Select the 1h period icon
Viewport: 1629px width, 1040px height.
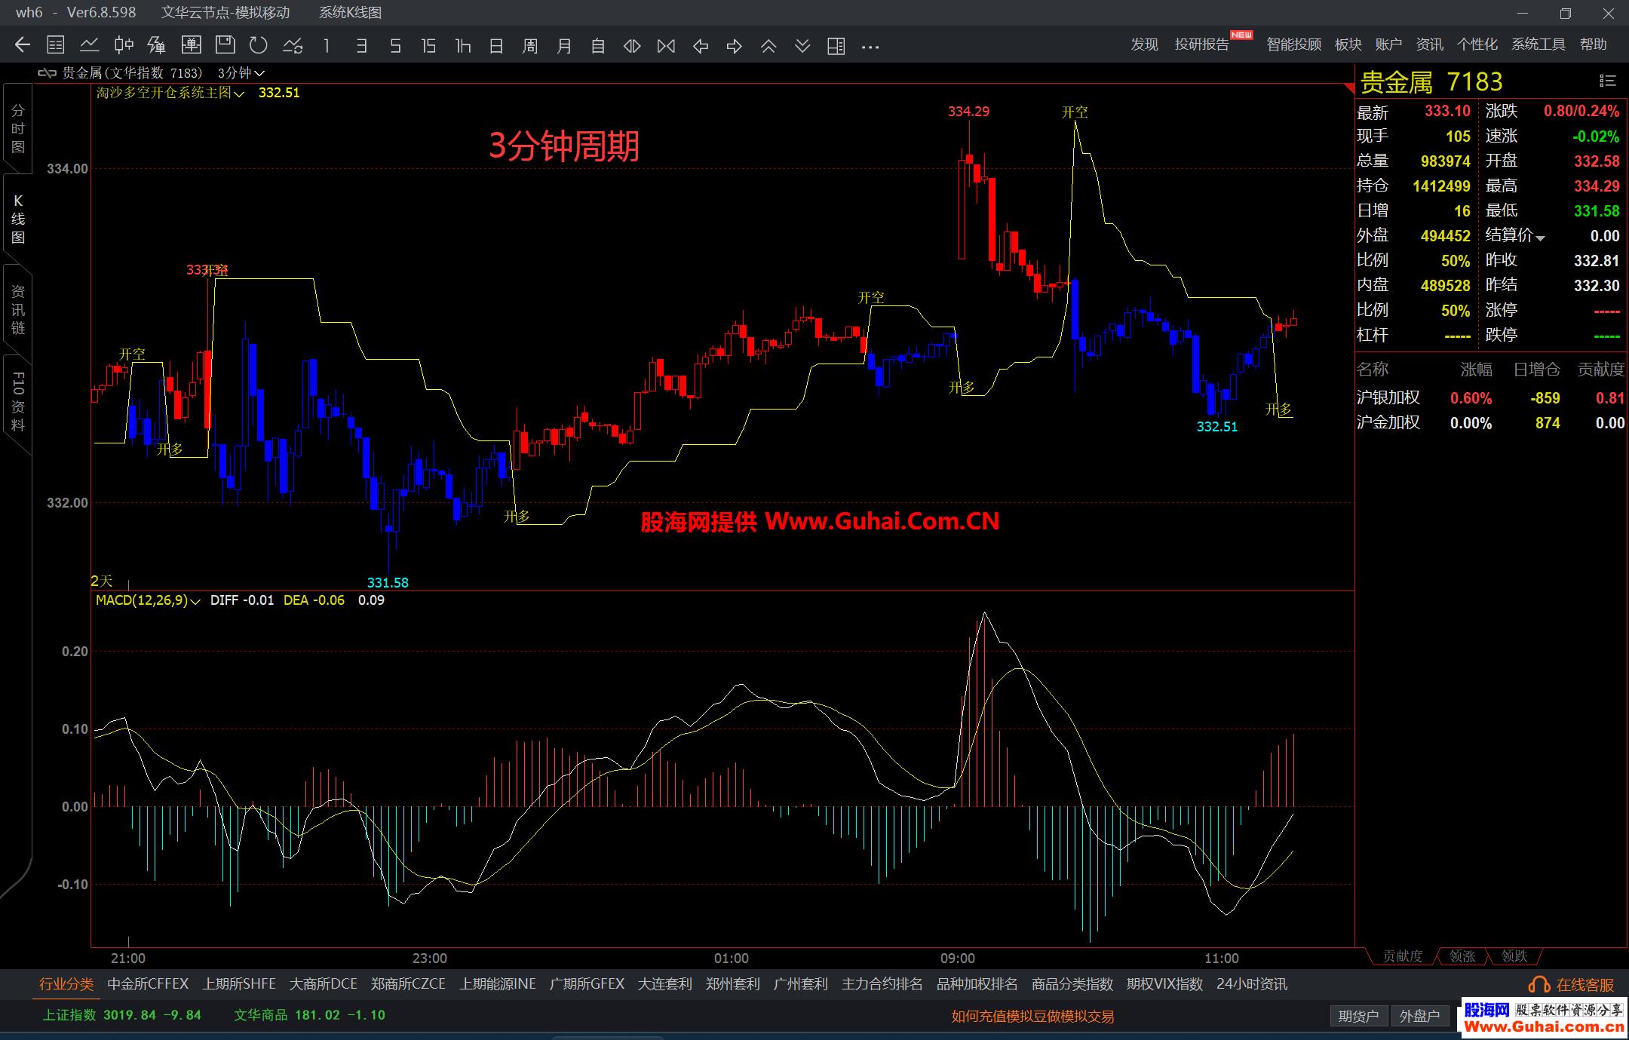click(x=463, y=46)
